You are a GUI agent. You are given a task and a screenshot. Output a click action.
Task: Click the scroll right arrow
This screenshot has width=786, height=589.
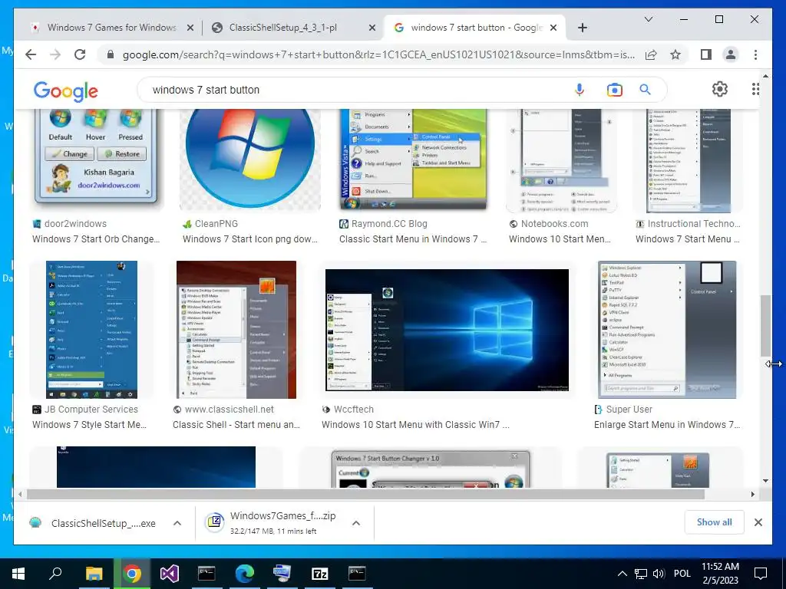tap(752, 495)
